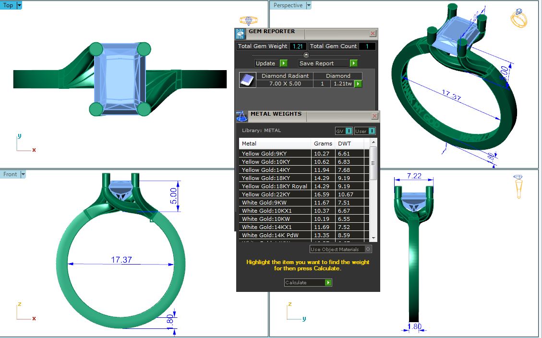Click the Diamond Radiant gem thumbnail
The image size is (542, 338).
247,80
